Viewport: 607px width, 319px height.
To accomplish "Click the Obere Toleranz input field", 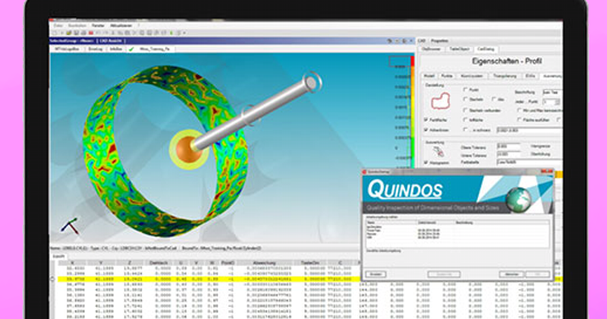I will click(508, 147).
